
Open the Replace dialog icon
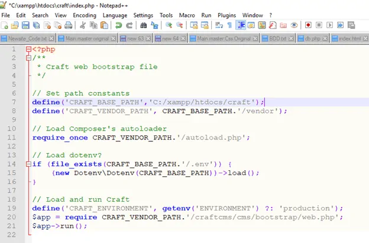(154, 25)
